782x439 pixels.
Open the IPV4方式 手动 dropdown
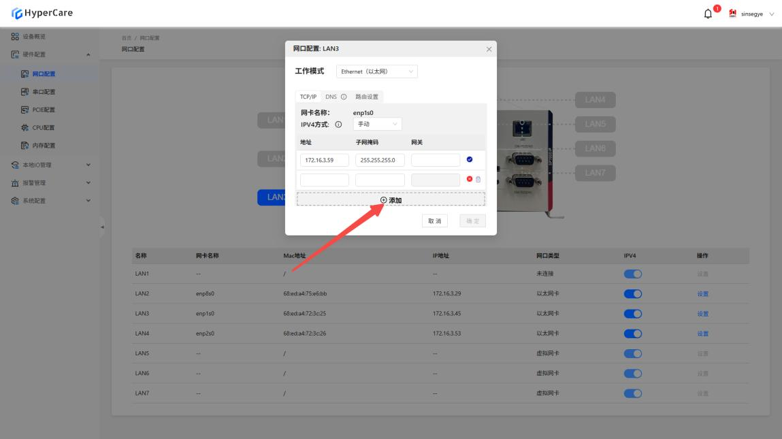point(377,124)
